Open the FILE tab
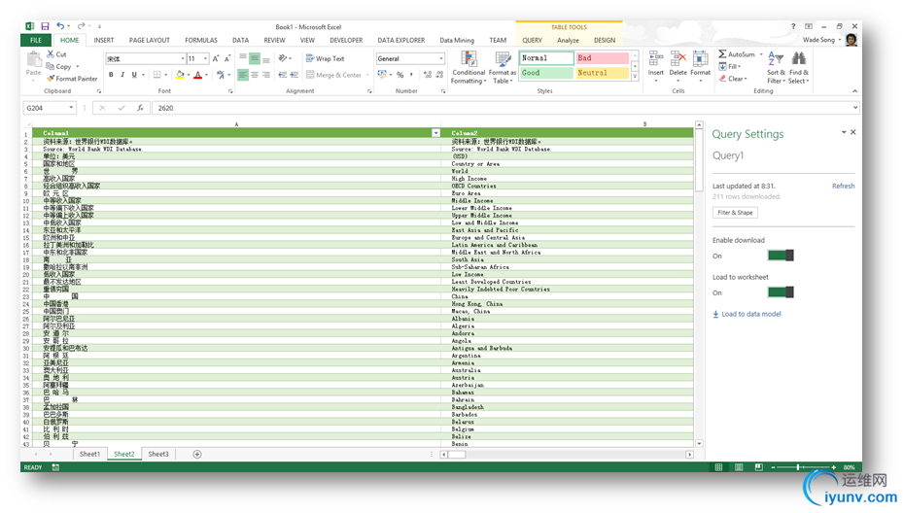This screenshot has width=903, height=513. pyautogui.click(x=36, y=40)
